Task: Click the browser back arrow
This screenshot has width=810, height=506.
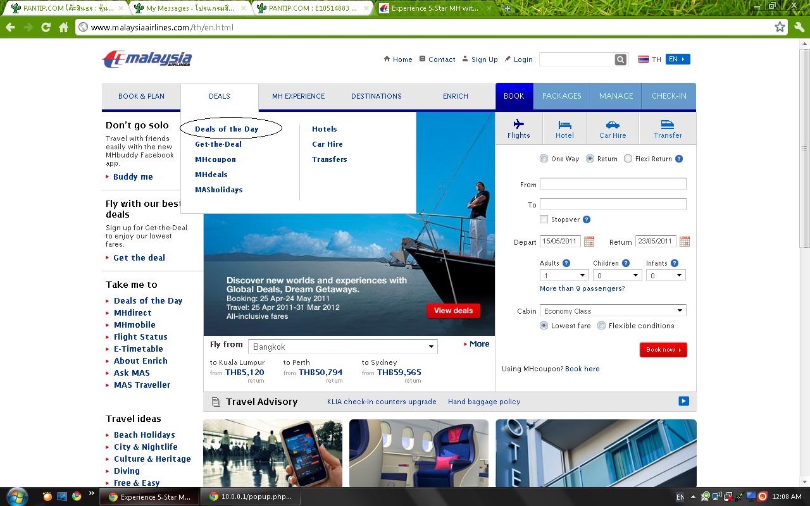Action: 11,27
